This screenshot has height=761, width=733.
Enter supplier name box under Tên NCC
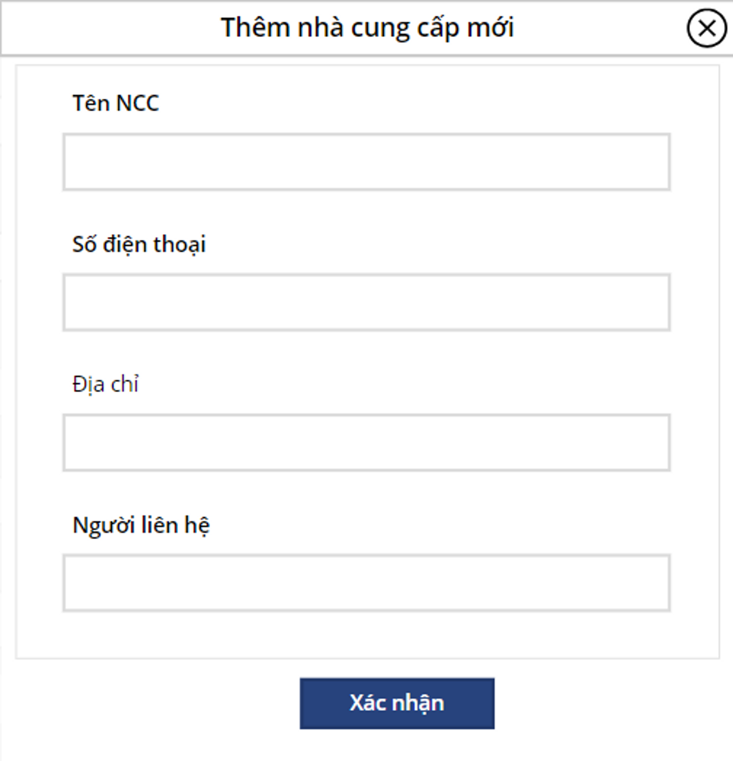pyautogui.click(x=366, y=162)
